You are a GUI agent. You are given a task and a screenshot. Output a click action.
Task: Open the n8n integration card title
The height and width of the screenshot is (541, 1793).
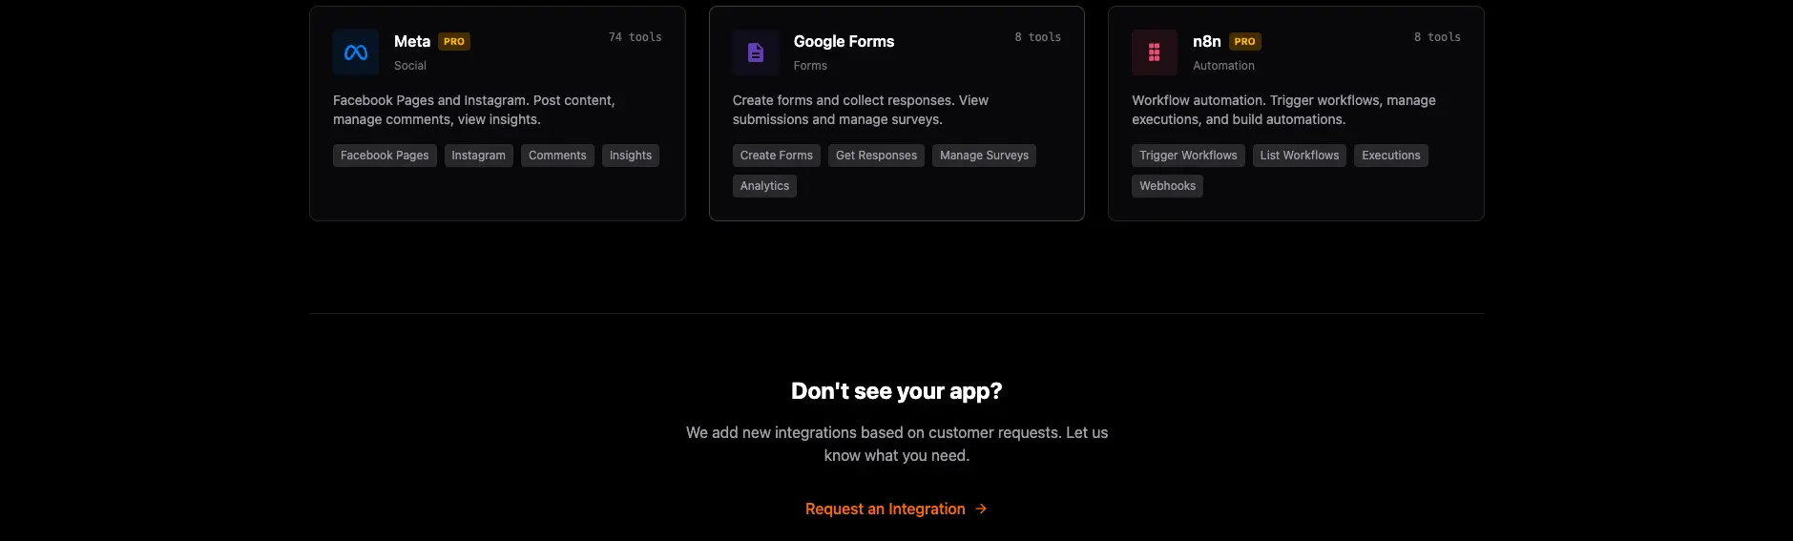pos(1207,41)
